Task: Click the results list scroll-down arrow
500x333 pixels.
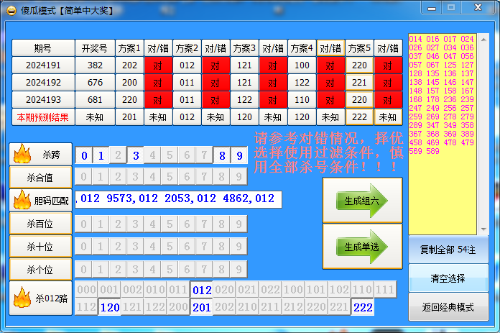Action: 483,229
